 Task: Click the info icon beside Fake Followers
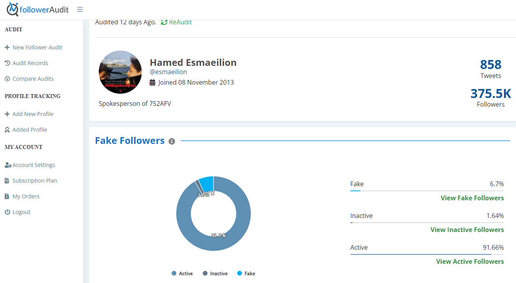172,141
